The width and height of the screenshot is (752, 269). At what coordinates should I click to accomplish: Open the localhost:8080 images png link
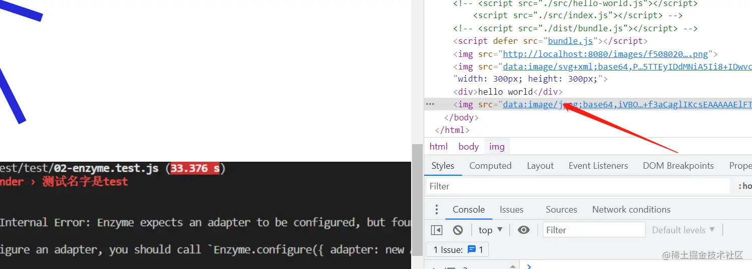pyautogui.click(x=606, y=54)
